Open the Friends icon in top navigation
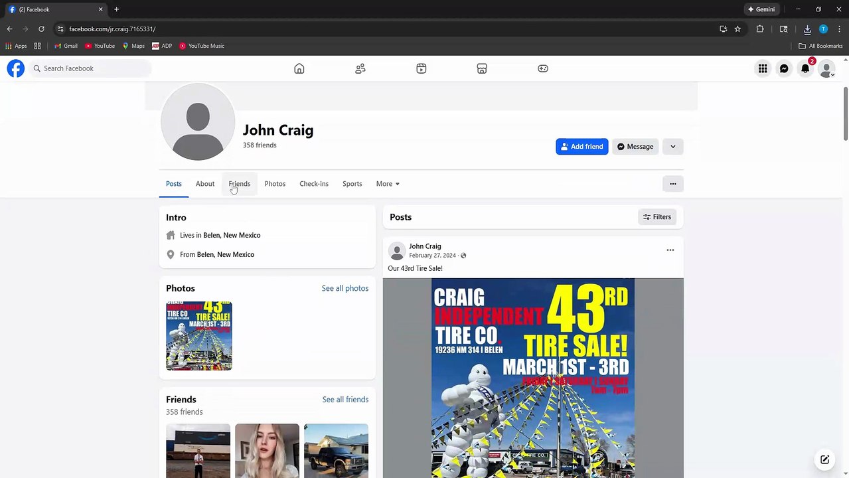The height and width of the screenshot is (478, 849). click(x=360, y=68)
